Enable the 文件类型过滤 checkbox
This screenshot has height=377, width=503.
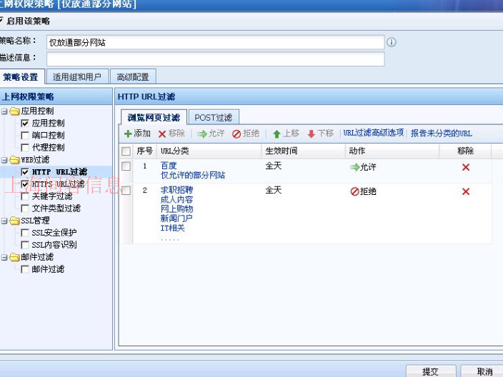click(x=25, y=208)
